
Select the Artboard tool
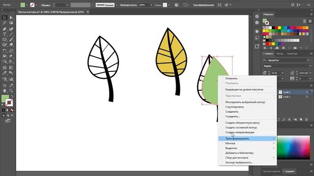(x=4, y=86)
